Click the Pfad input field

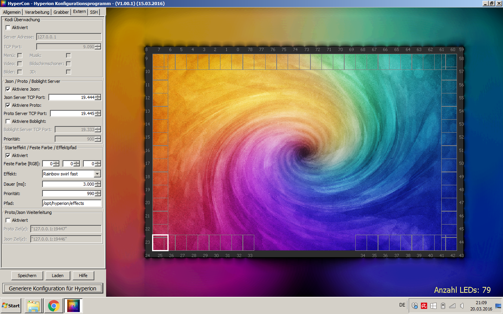[x=72, y=203]
